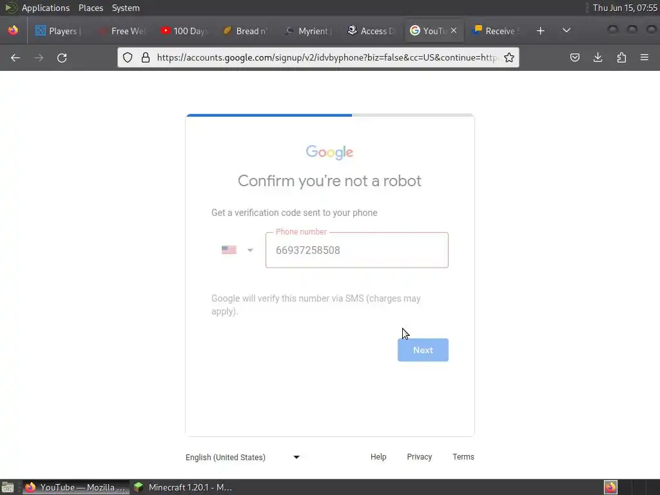
Task: Switch to the Receive tab
Action: [497, 31]
